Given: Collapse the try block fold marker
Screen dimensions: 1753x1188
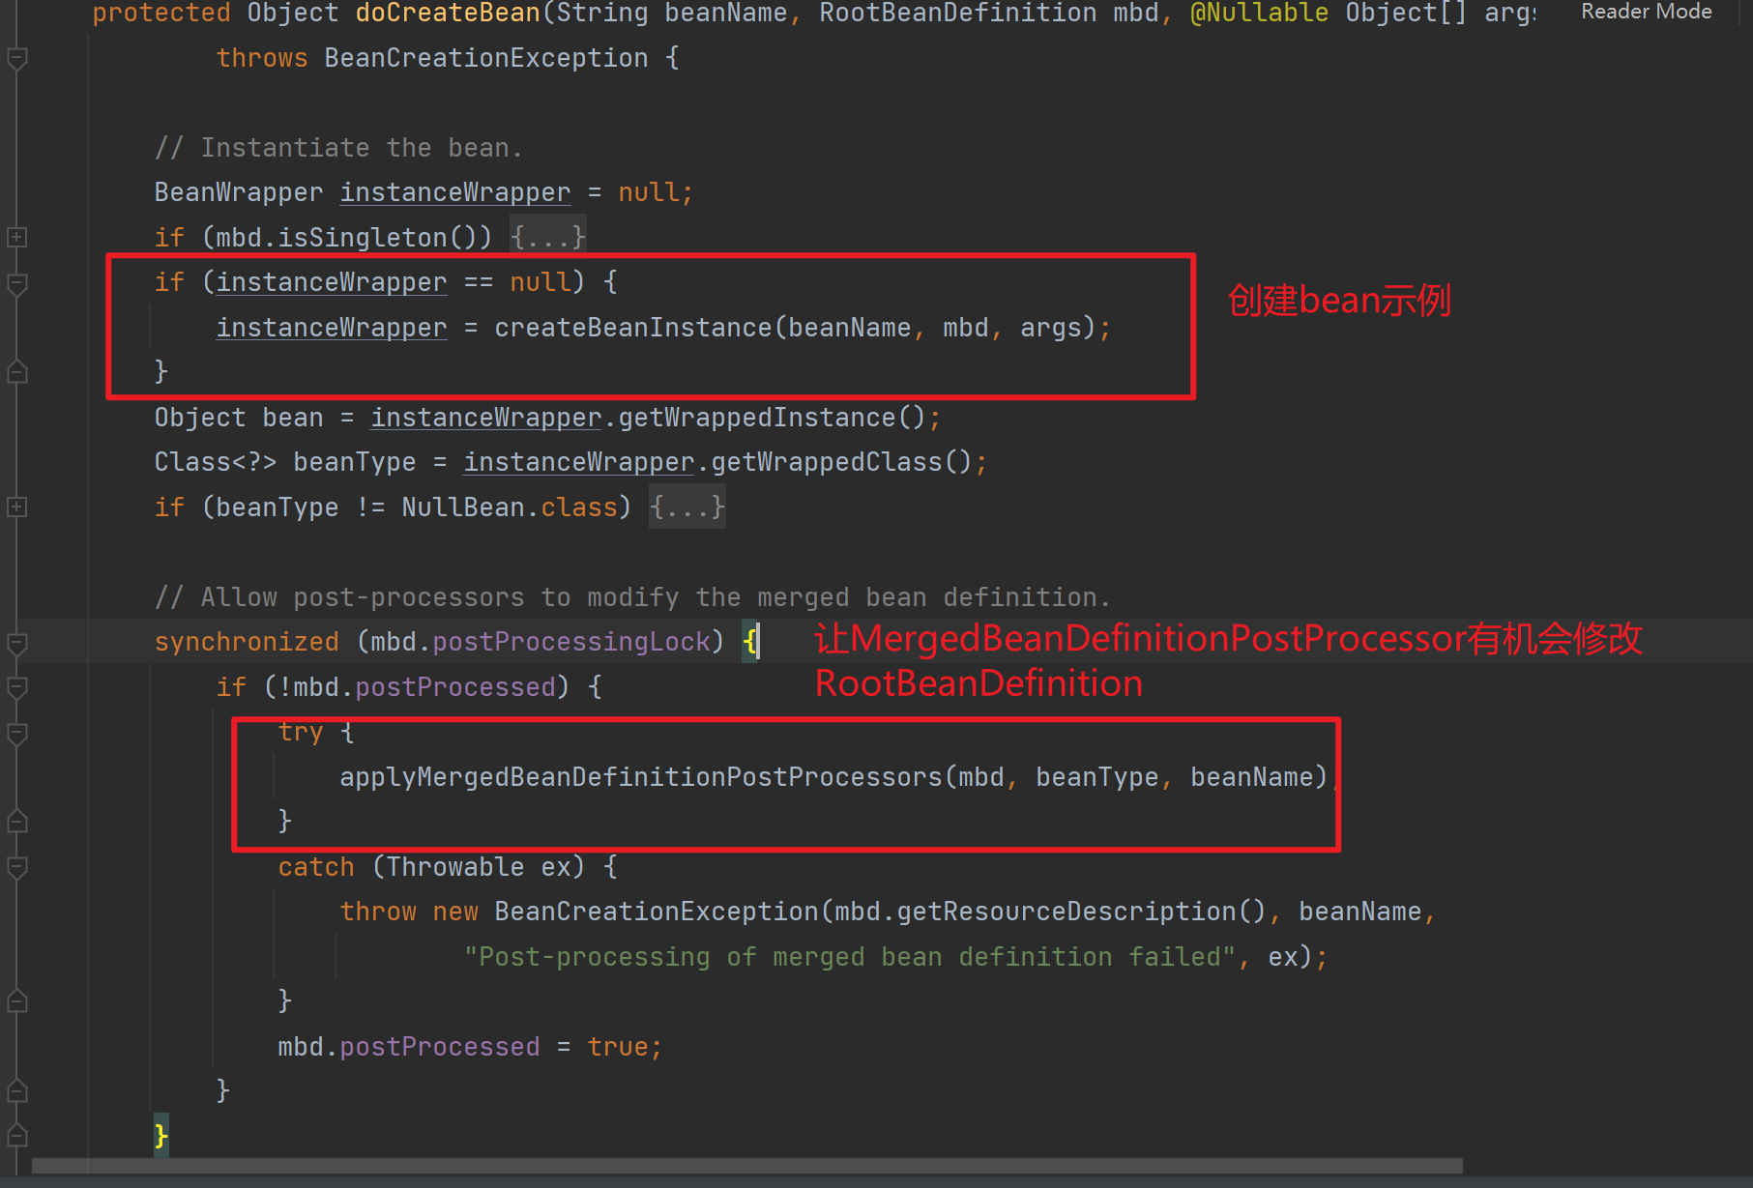Looking at the screenshot, I should coord(16,733).
